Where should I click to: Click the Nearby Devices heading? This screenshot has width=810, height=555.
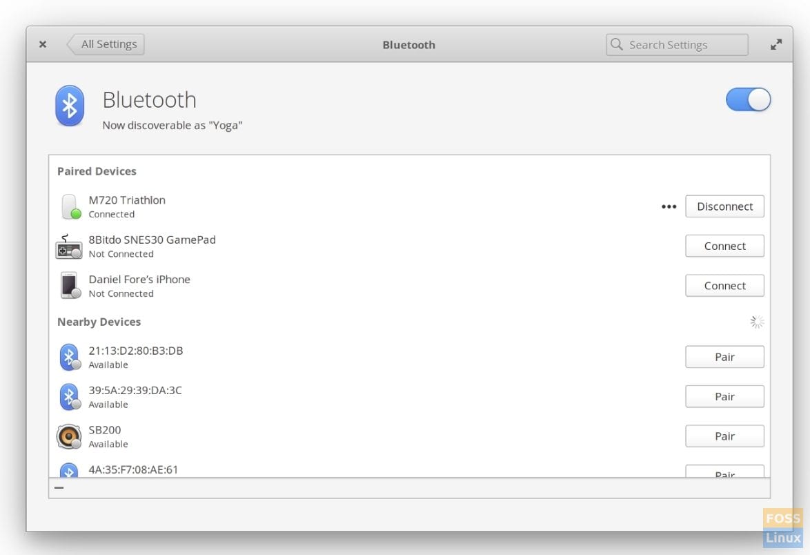99,322
